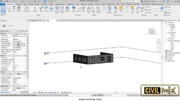Click the Edit Type button
This screenshot has width=180, height=101.
pos(24,31)
